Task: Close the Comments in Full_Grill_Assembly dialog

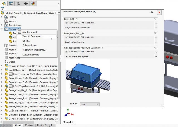Action: [159, 12]
